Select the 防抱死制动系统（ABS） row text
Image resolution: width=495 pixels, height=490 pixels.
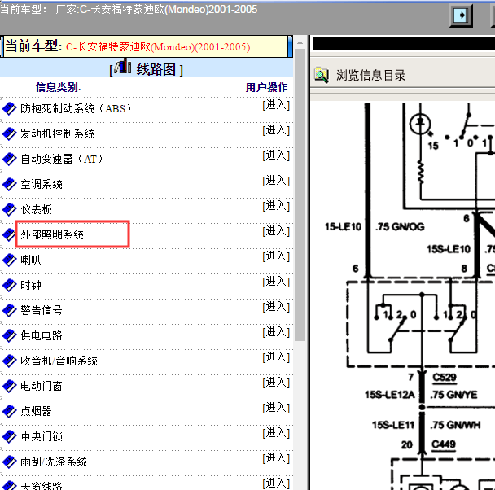click(x=76, y=109)
